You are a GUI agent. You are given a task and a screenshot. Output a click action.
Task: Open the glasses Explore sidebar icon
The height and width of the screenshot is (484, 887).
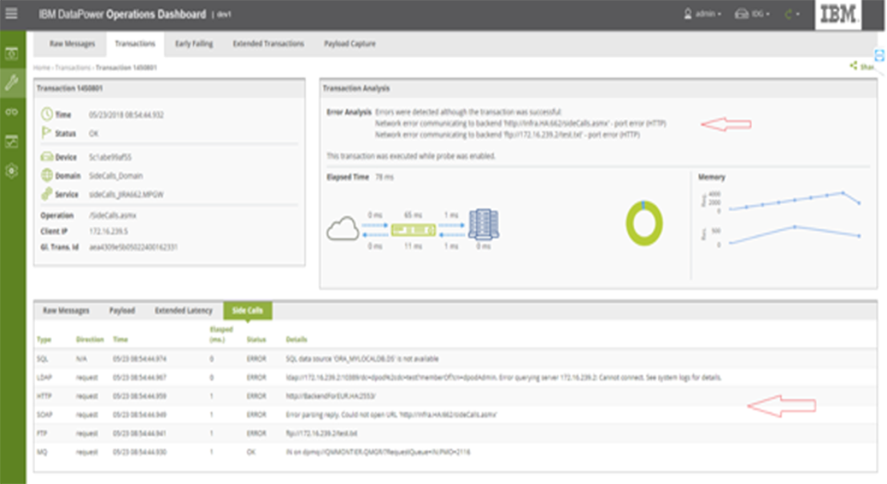(x=12, y=112)
